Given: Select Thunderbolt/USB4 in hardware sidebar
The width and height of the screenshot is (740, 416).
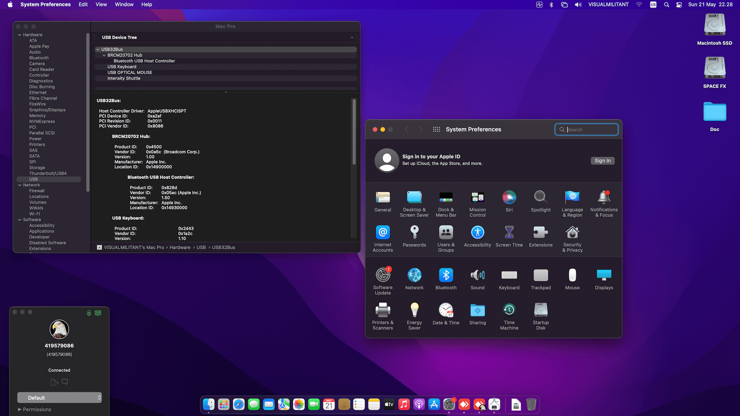Looking at the screenshot, I should coord(48,173).
